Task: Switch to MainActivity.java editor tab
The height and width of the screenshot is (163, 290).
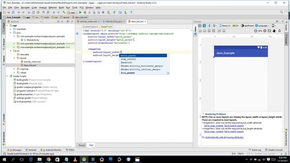Action: coord(114,21)
